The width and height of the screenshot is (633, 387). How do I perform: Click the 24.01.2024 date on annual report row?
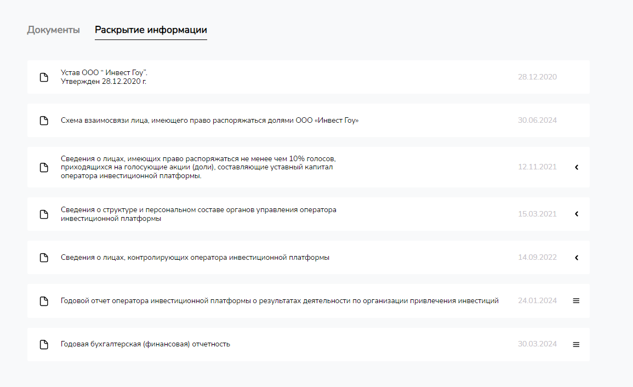point(537,301)
